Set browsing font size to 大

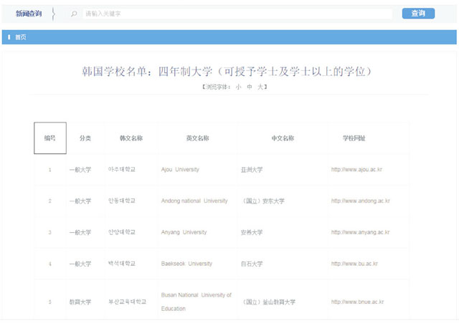260,87
